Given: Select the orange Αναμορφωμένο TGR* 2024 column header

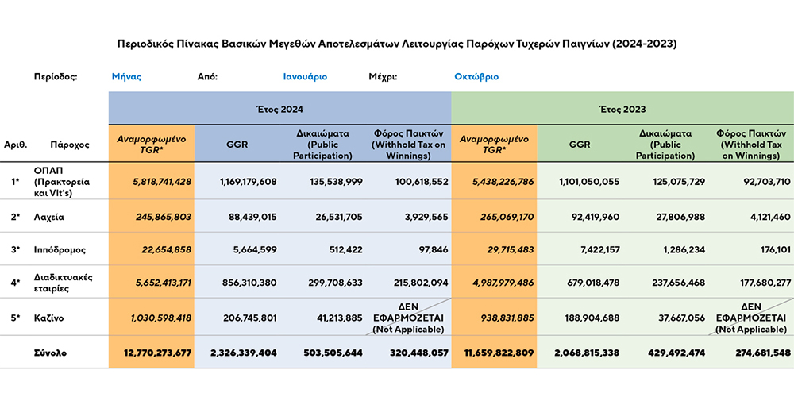Looking at the screenshot, I should (x=152, y=144).
